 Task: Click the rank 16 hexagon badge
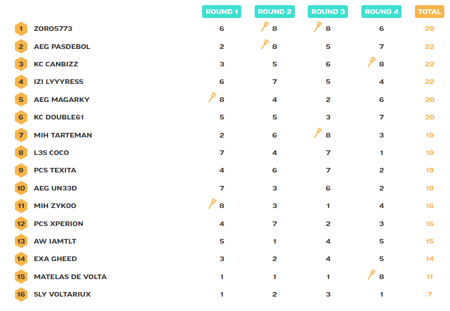pos(21,295)
